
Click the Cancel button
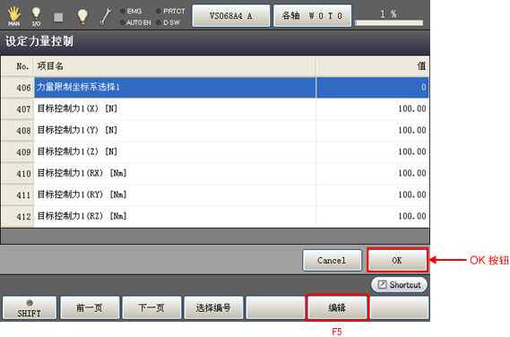333,260
